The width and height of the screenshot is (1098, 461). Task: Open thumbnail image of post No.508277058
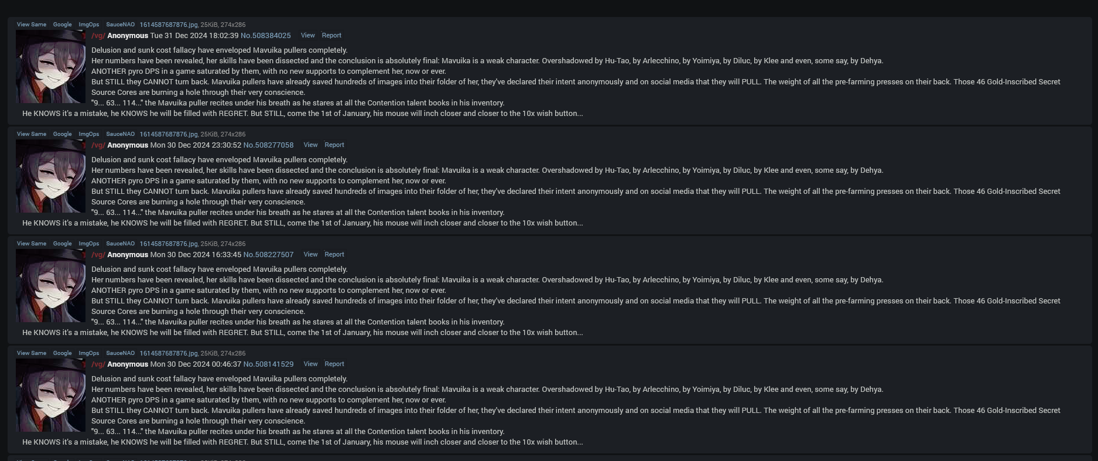tap(50, 176)
